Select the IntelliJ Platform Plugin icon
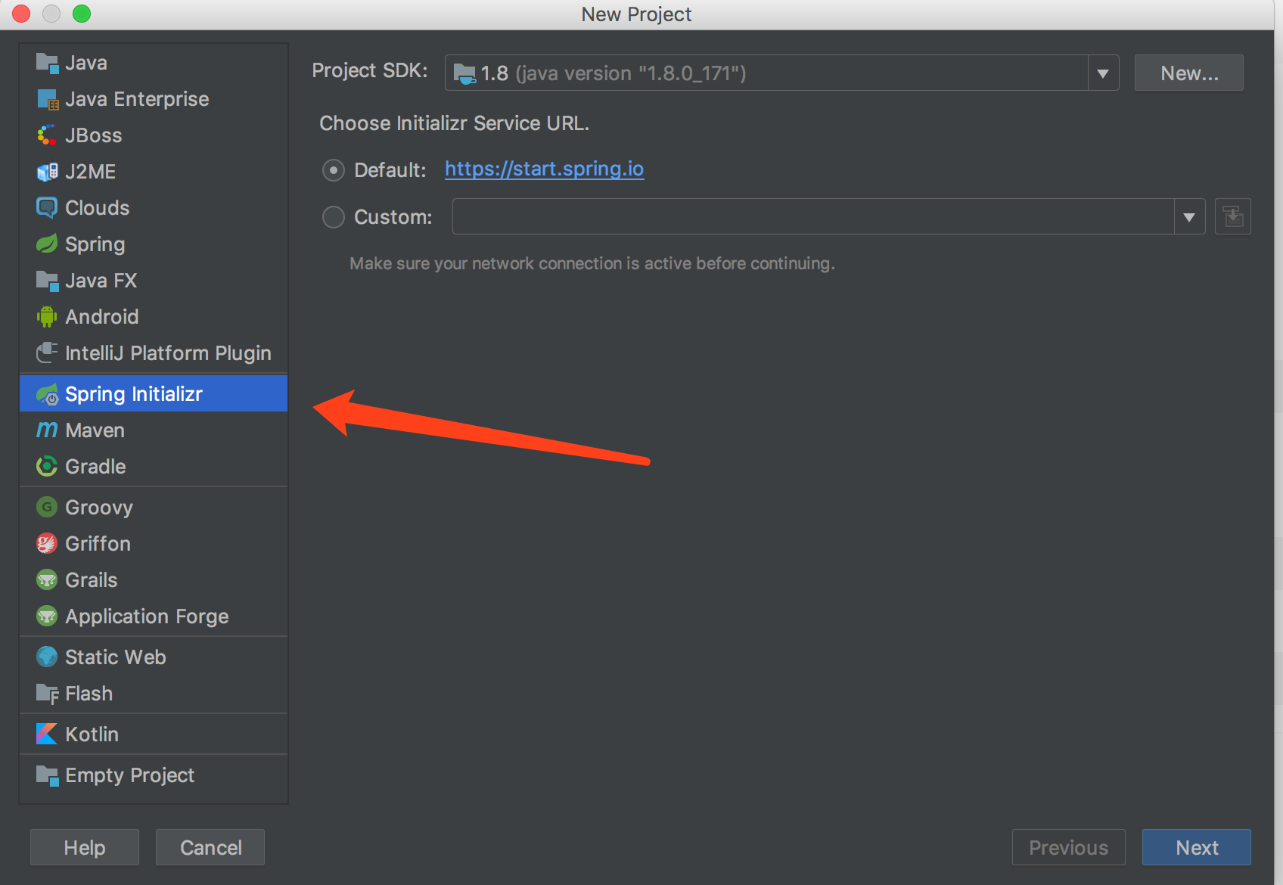This screenshot has width=1283, height=885. click(x=47, y=353)
